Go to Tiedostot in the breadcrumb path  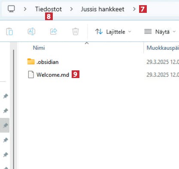(x=49, y=9)
